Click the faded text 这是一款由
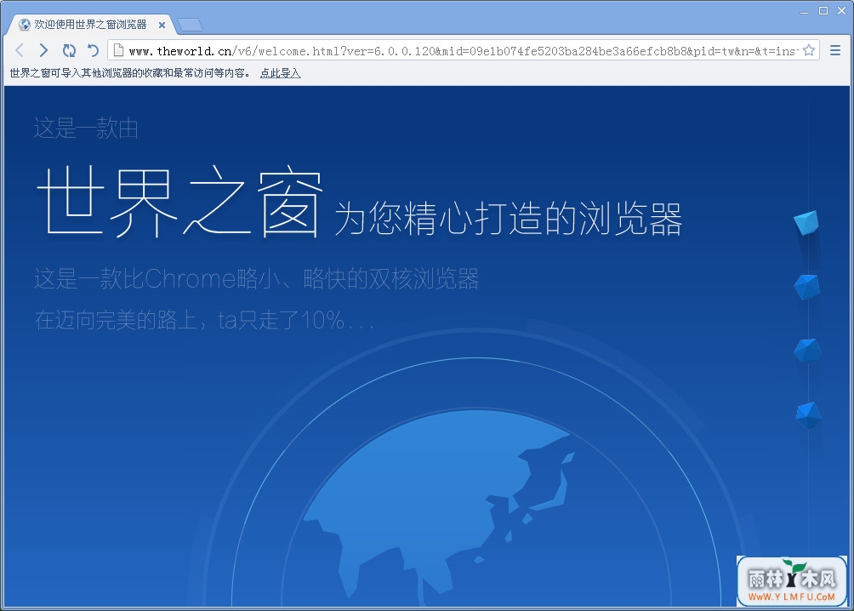The width and height of the screenshot is (854, 611). point(86,128)
